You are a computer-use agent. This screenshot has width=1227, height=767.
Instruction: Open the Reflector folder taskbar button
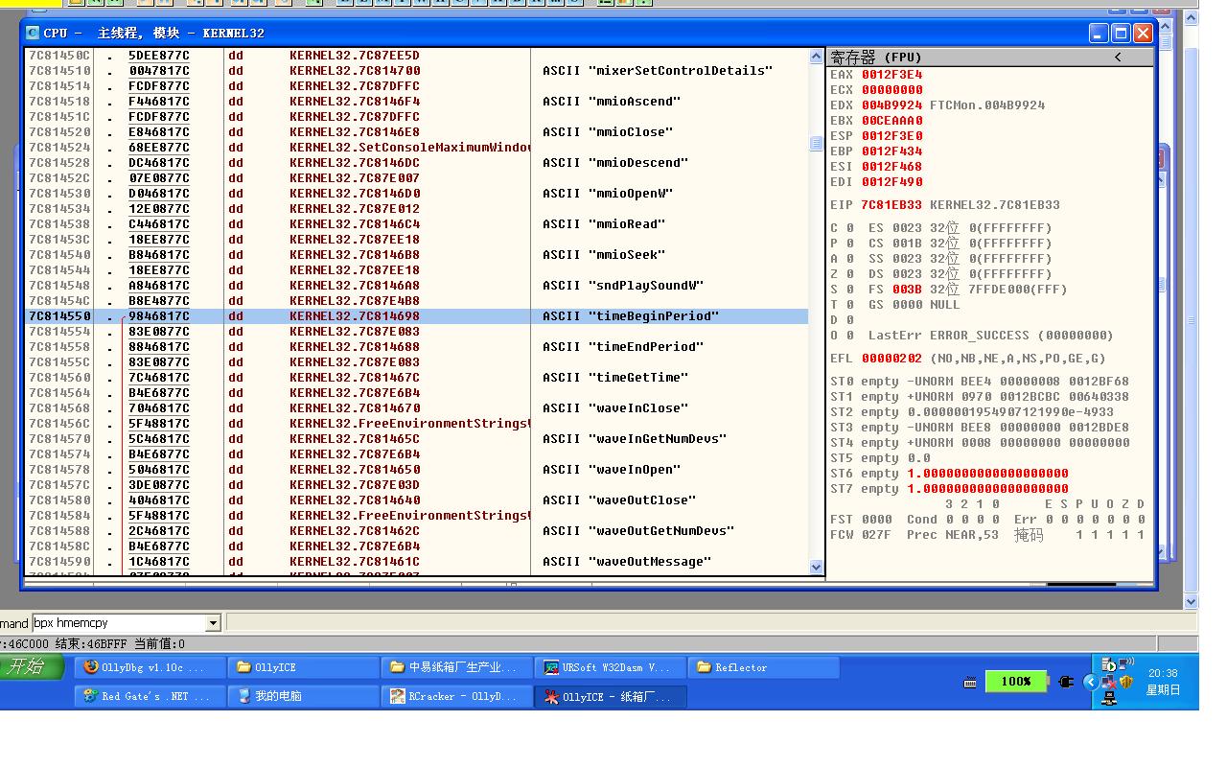[x=765, y=667]
